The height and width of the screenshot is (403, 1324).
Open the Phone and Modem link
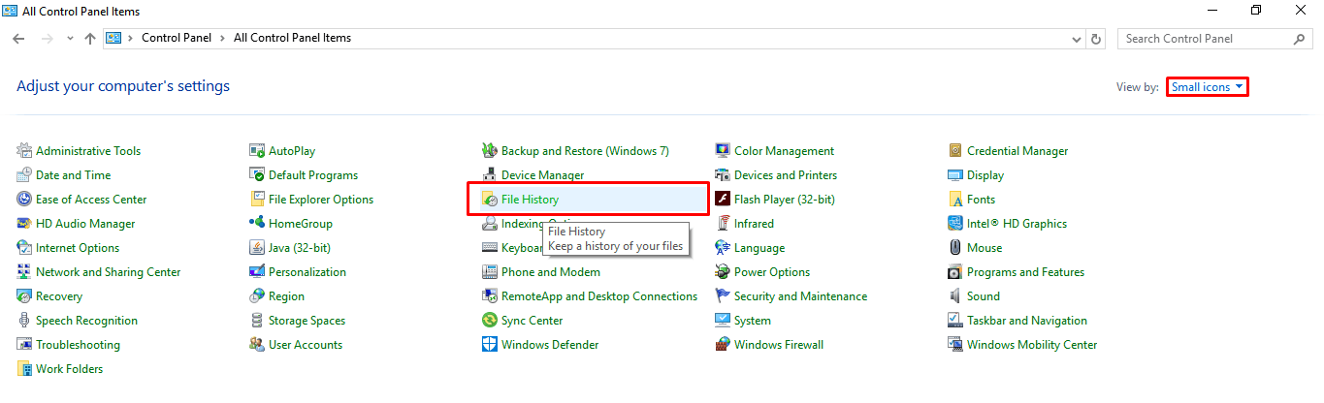(x=551, y=272)
